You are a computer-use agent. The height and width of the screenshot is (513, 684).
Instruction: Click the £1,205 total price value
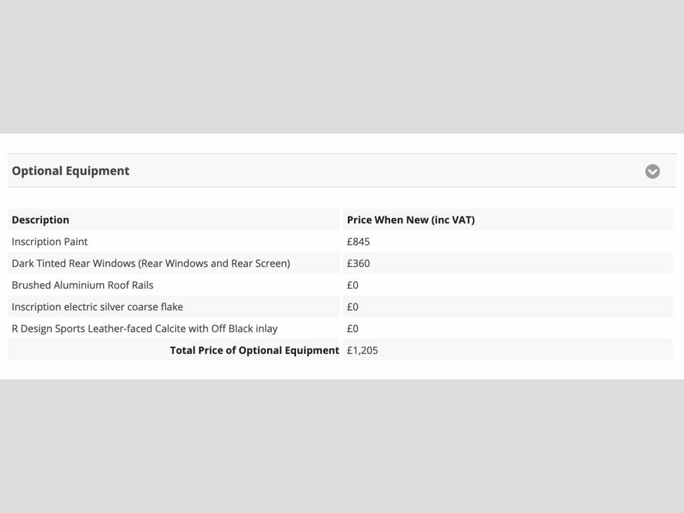pyautogui.click(x=362, y=351)
